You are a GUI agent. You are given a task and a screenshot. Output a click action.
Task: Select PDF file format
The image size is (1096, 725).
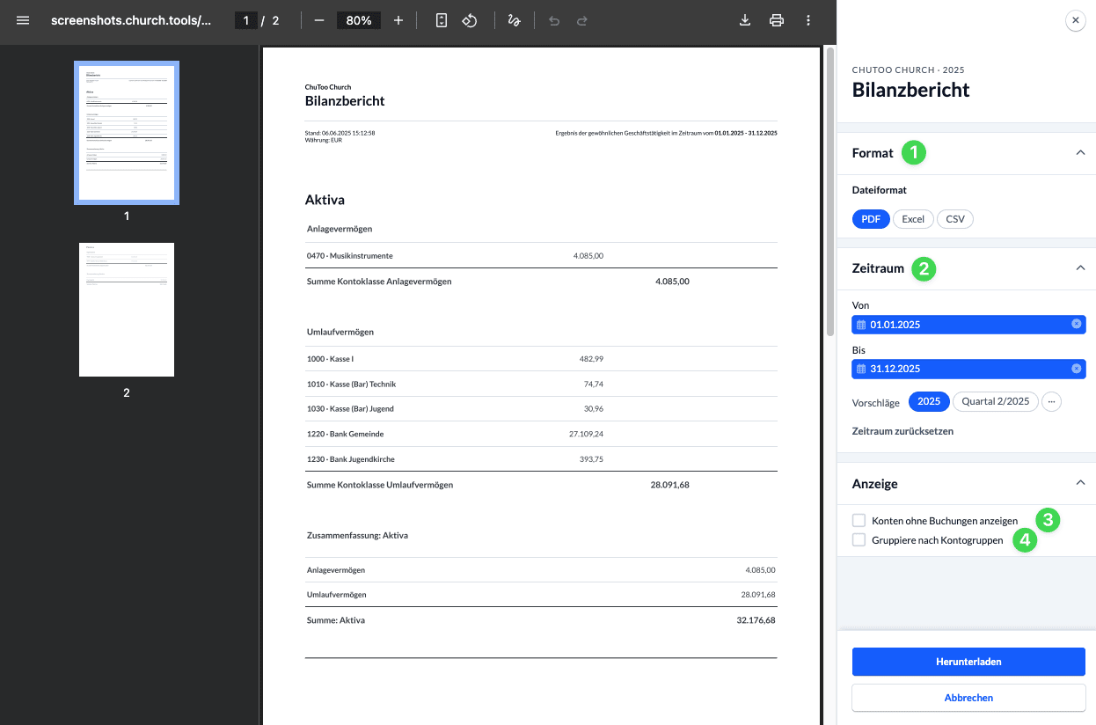pyautogui.click(x=871, y=219)
